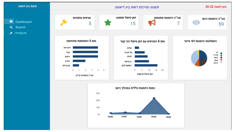This screenshot has width=236, height=132.
Task: Click the טופ 5 התוספות שהוזמנו chart title
Action: (x=81, y=41)
